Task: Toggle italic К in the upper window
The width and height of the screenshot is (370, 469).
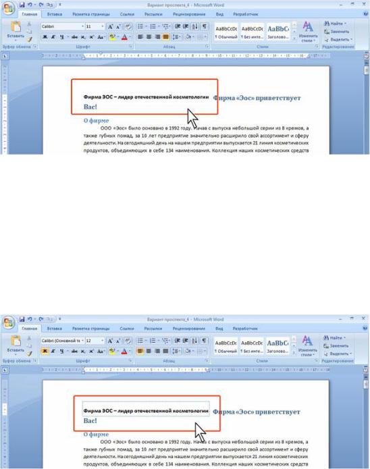Action: coord(53,37)
